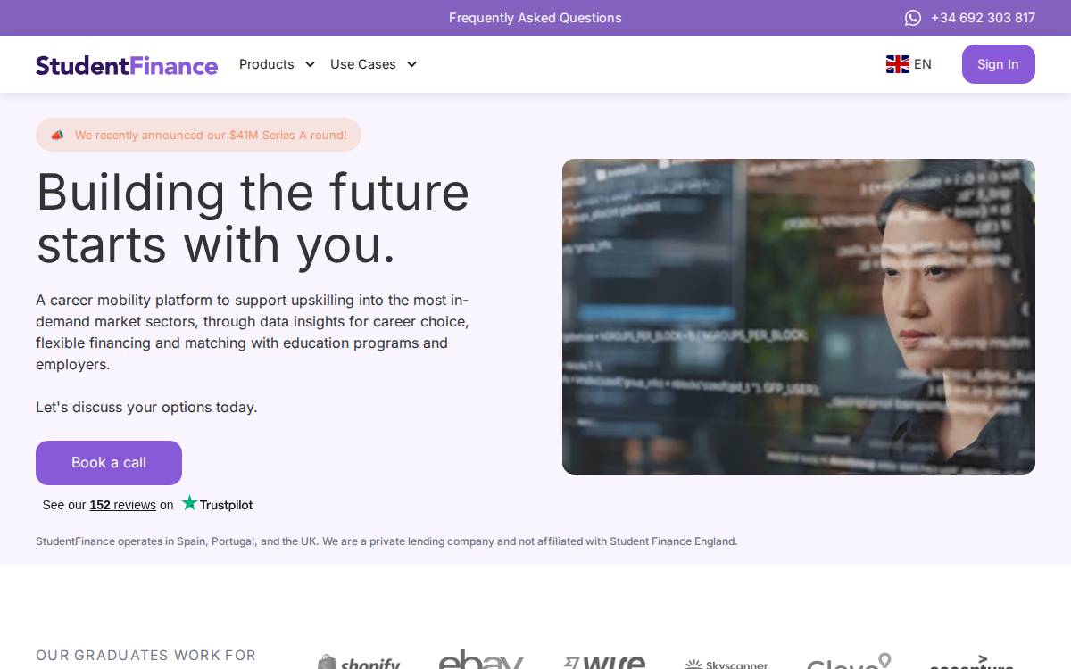This screenshot has height=669, width=1071.
Task: Click the Sign In button
Action: tap(998, 64)
